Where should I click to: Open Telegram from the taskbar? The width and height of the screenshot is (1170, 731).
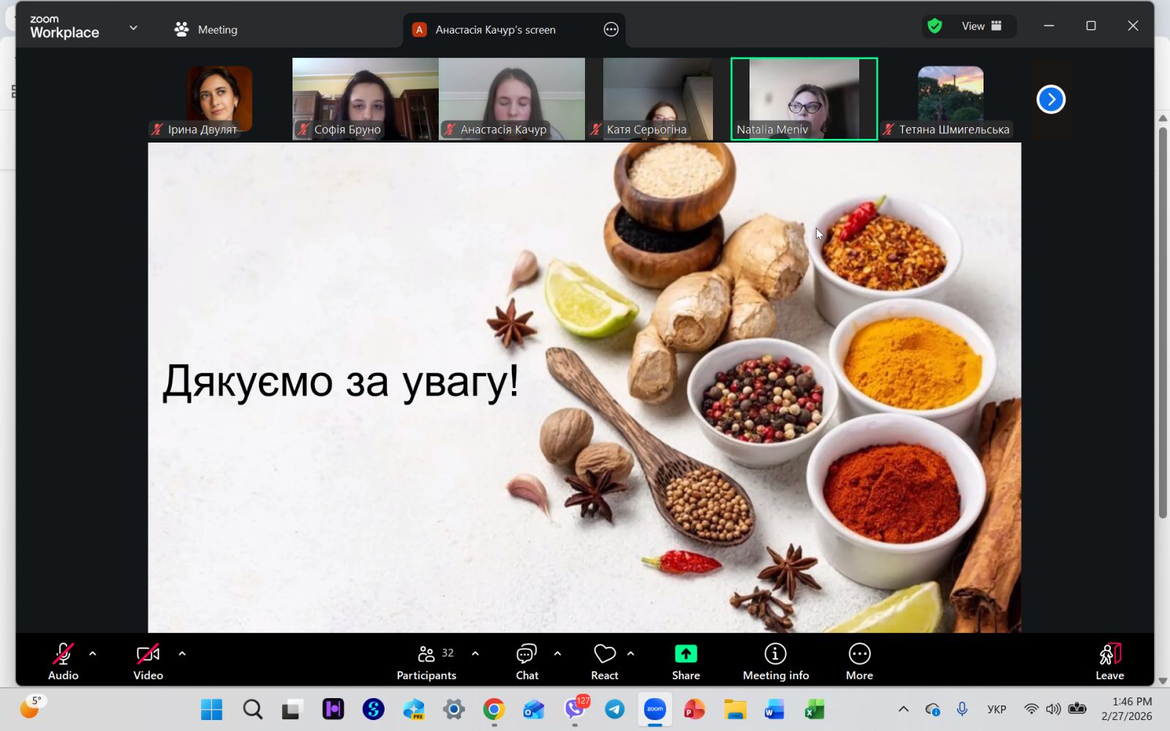click(614, 709)
